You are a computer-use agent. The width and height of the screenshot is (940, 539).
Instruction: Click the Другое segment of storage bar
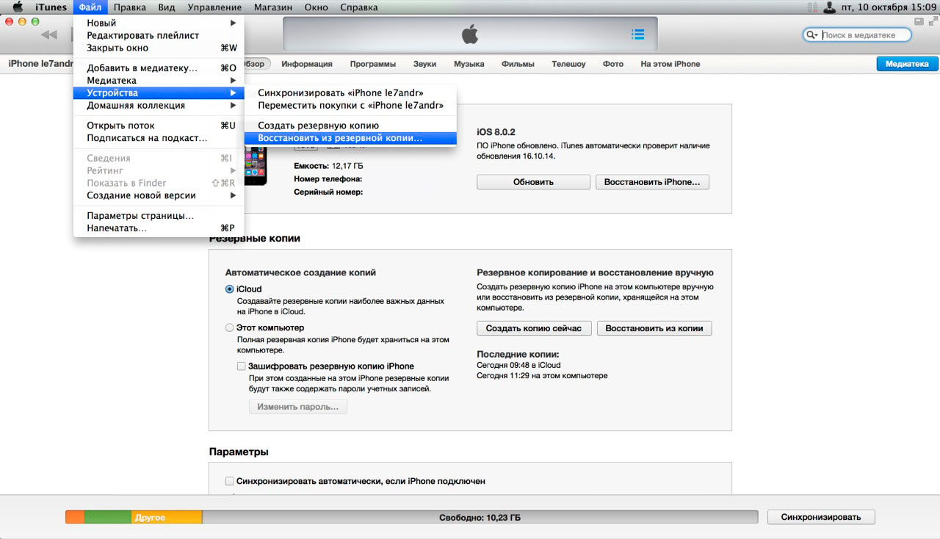coord(167,517)
